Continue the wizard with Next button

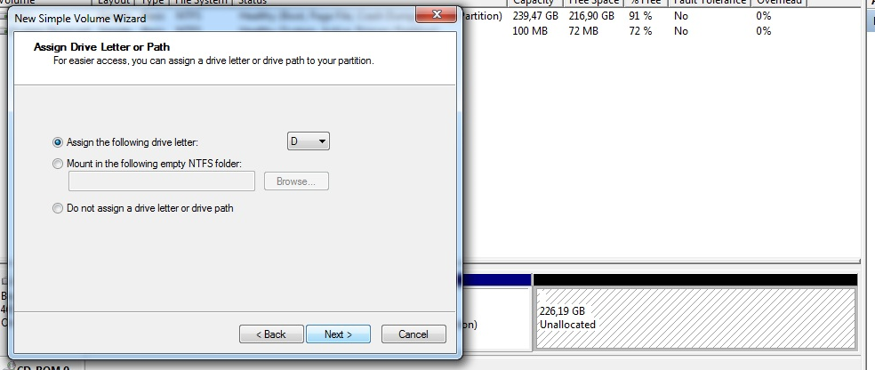coord(338,334)
